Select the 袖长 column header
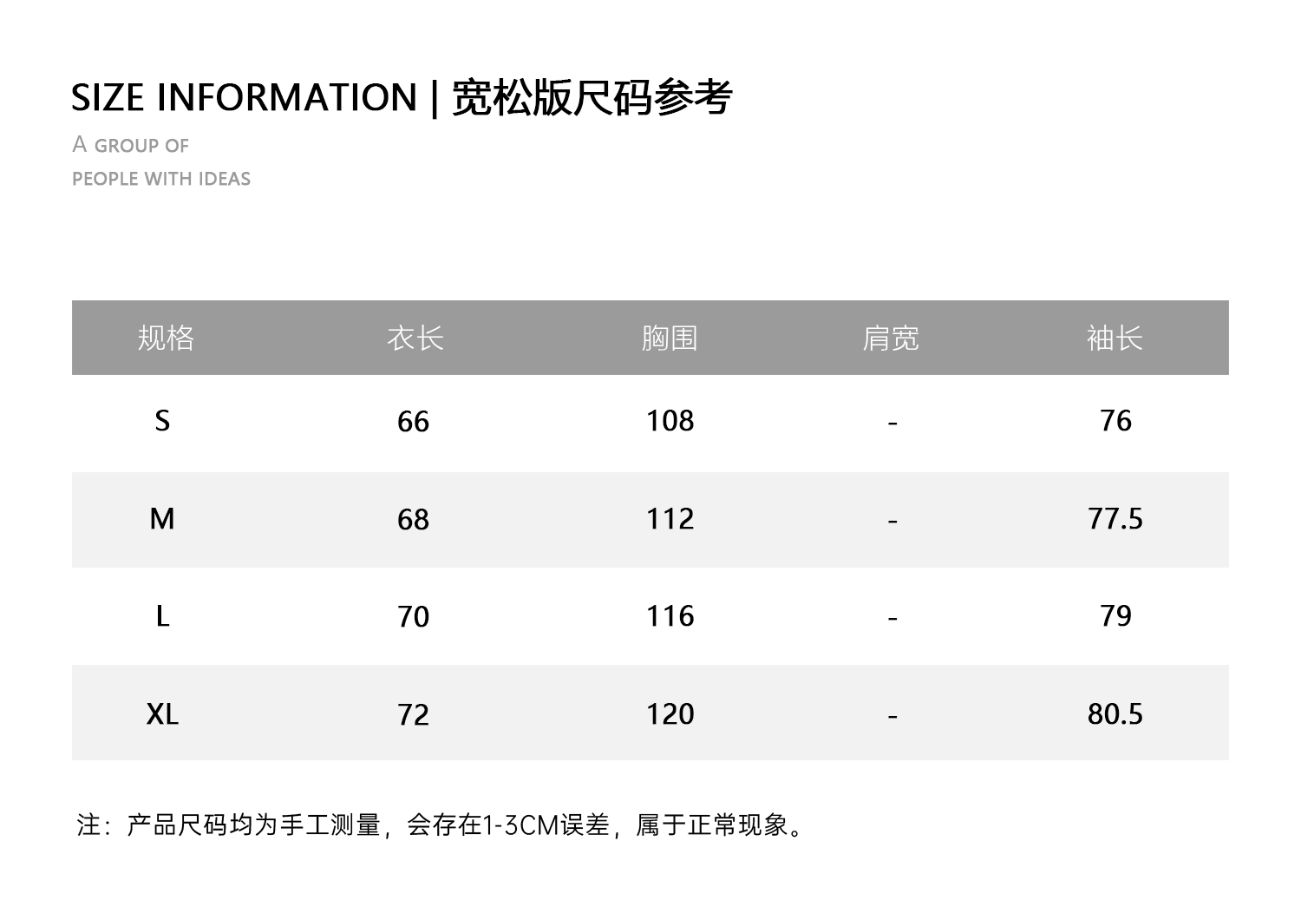Image resolution: width=1301 pixels, height=920 pixels. [x=1115, y=338]
